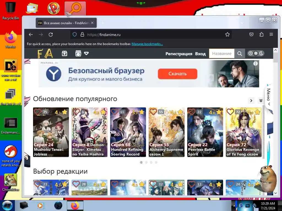This screenshot has height=211, width=282.
Task: Select the first carousel page dot
Action: tap(141, 162)
